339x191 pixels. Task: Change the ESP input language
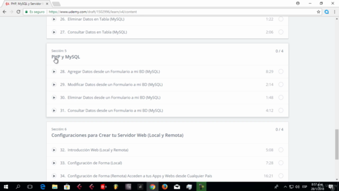tap(305, 187)
